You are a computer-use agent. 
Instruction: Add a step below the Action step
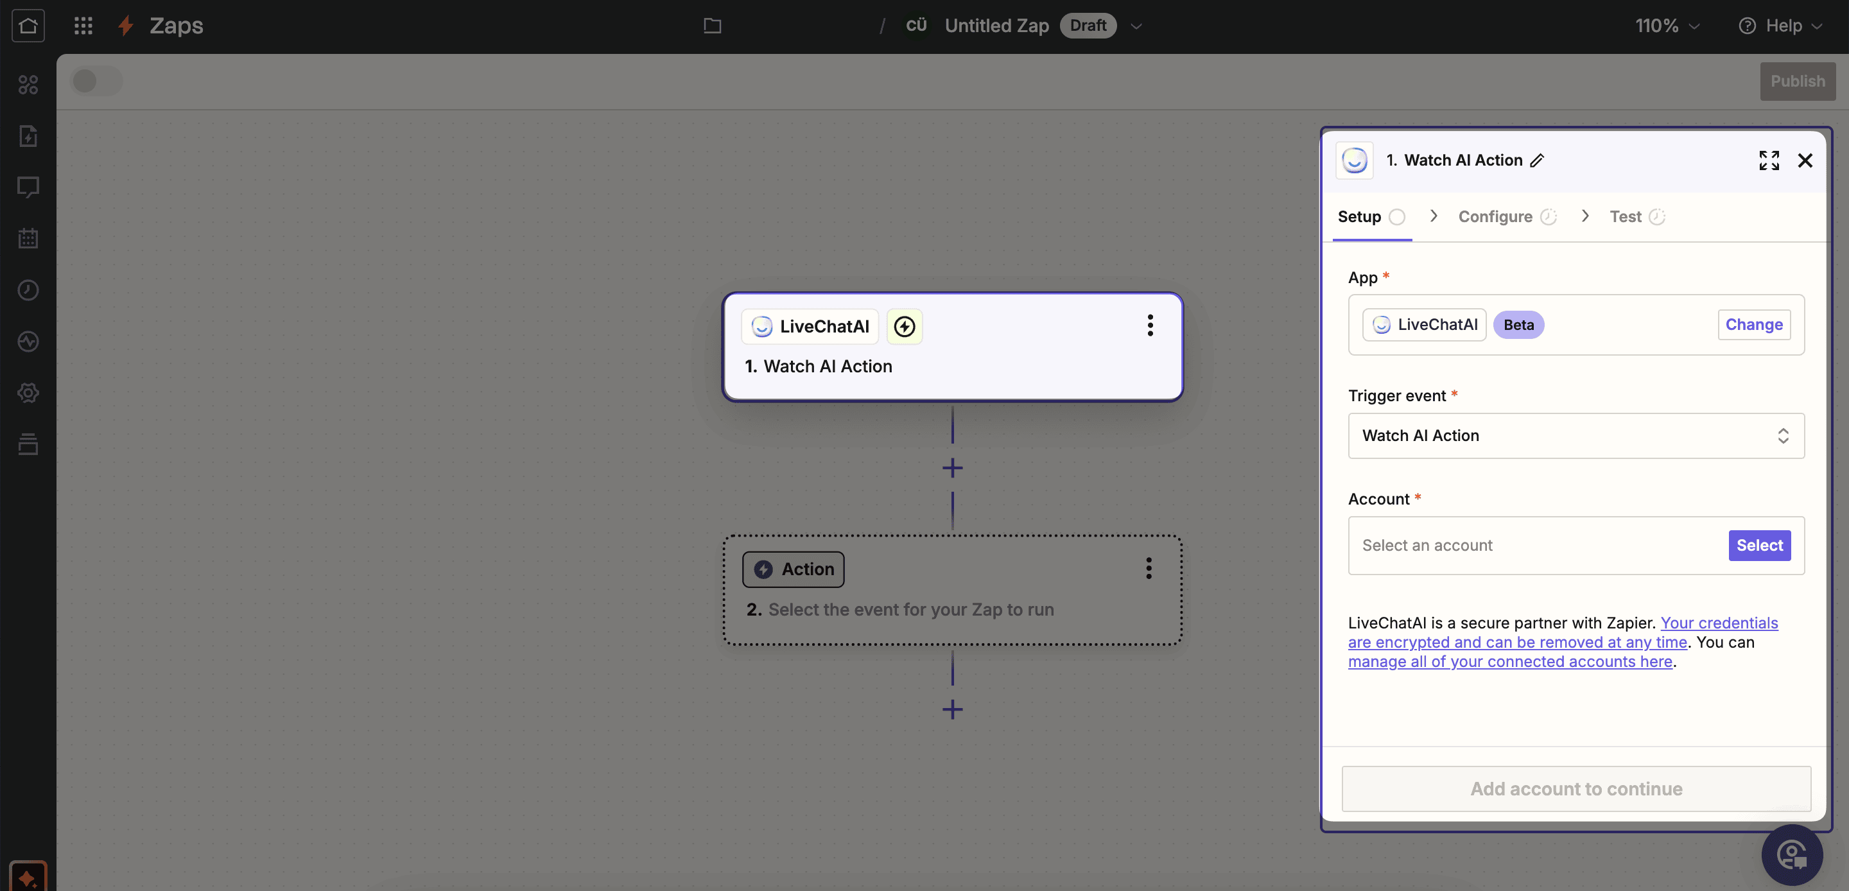point(953,709)
